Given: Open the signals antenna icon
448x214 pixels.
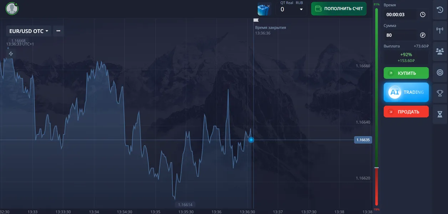Looking at the screenshot, I should (x=440, y=30).
